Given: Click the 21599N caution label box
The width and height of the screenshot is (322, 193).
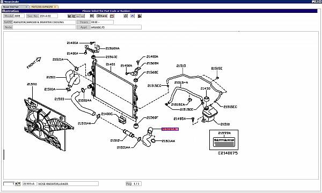Looking at the screenshot, I should 224,140.
